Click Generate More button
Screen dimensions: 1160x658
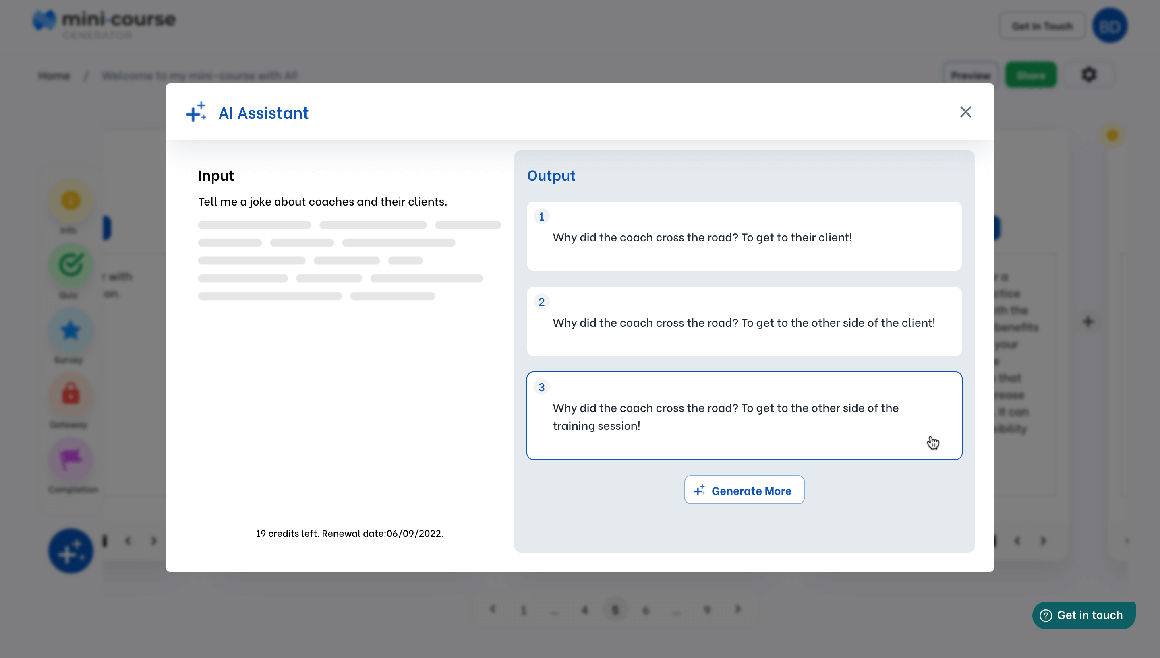tap(744, 490)
